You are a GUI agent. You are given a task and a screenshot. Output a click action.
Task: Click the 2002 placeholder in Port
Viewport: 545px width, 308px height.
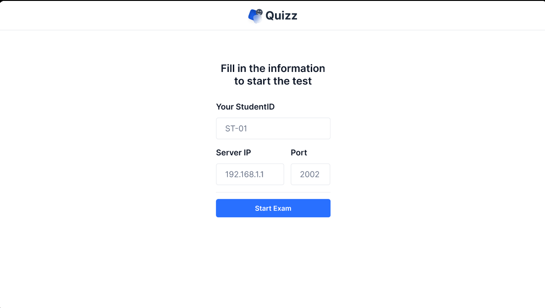[309, 174]
